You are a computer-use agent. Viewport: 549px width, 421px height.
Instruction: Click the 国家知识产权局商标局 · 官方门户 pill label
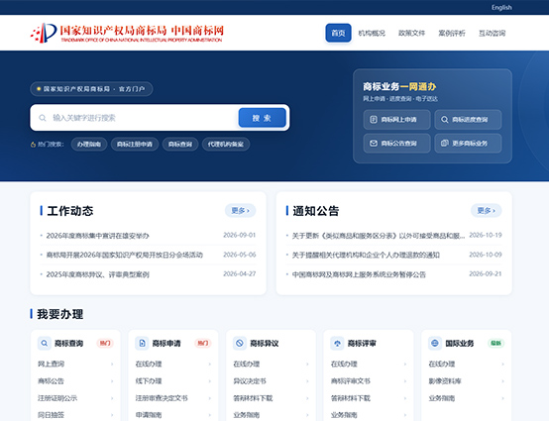(91, 89)
